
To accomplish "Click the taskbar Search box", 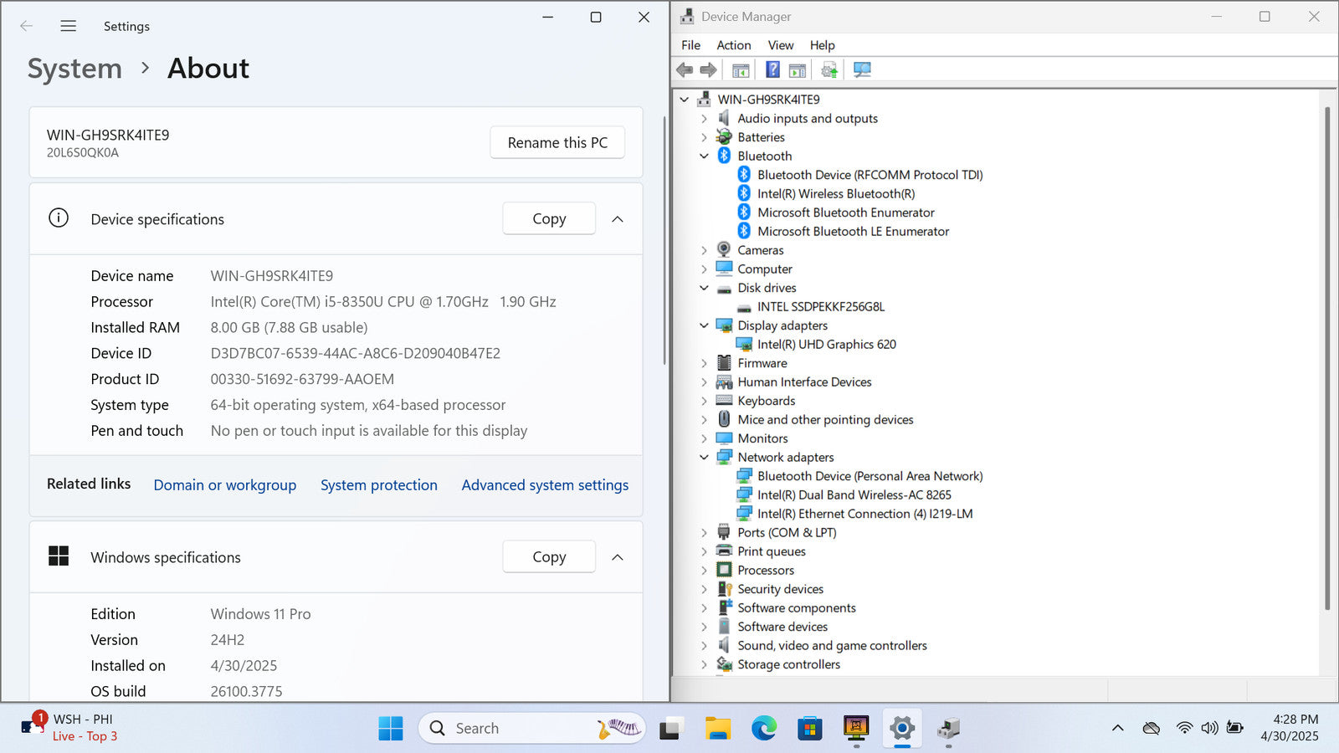I will [x=531, y=729].
